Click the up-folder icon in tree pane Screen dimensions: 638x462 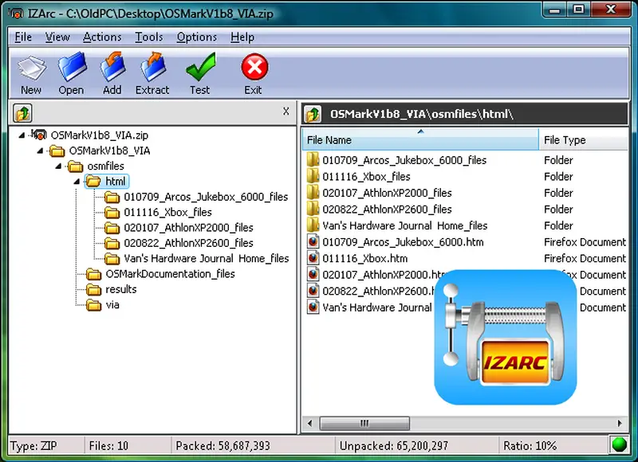(23, 113)
